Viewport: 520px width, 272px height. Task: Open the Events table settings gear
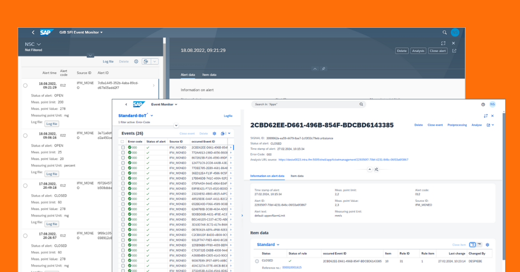coord(214,133)
